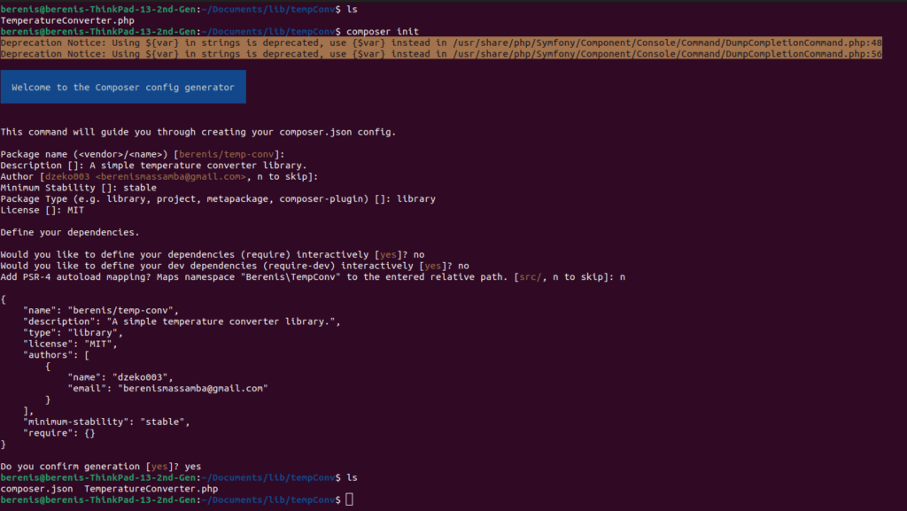Click the first Deprecation Notice line ending in :48
Viewport: 907px width, 511px height.
441,43
